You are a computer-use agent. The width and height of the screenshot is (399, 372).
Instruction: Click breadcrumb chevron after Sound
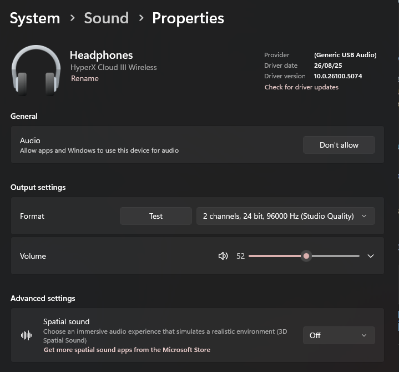click(x=141, y=18)
